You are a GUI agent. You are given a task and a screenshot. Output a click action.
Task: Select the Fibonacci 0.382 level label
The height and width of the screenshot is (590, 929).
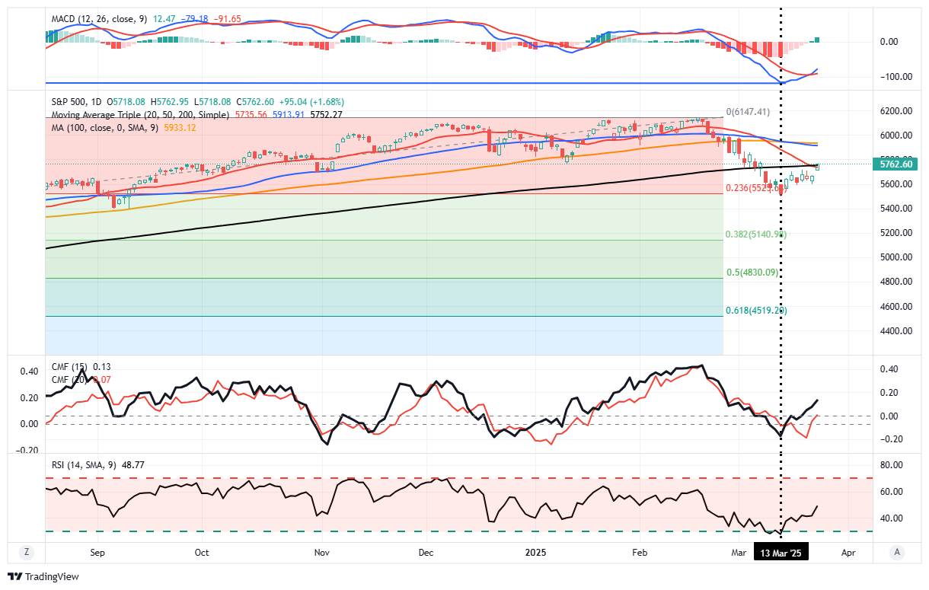(755, 234)
